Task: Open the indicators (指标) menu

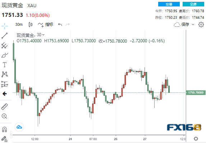Action: click(x=45, y=24)
